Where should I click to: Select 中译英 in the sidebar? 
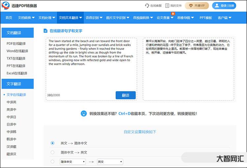coord(12,102)
